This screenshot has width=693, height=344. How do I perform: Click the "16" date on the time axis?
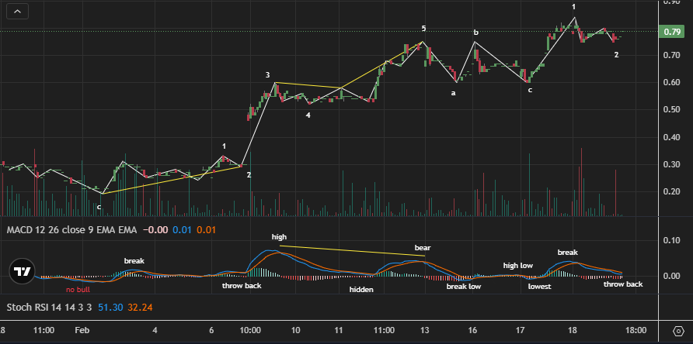[x=473, y=330]
